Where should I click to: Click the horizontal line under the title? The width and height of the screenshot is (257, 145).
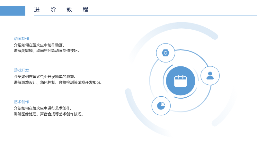146,15
